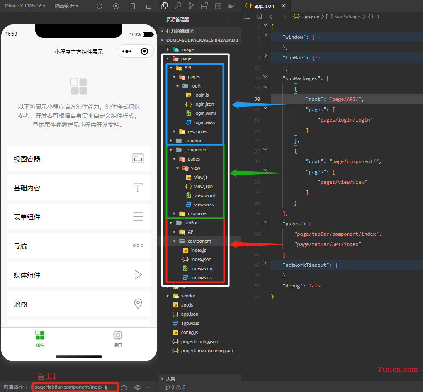Click the capsule close circle button
The height and width of the screenshot is (392, 423).
(x=145, y=51)
